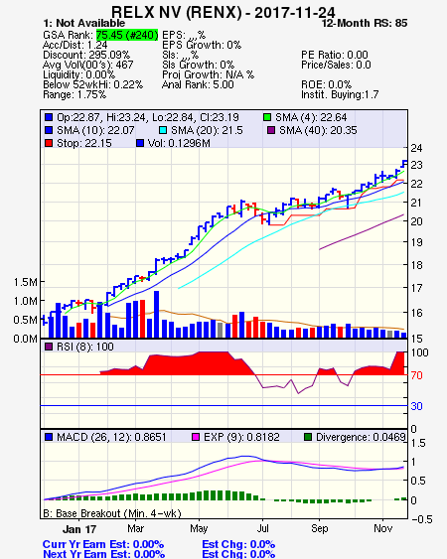Click the Acc/Dist: 1.24 value
447x559 pixels.
click(x=75, y=45)
